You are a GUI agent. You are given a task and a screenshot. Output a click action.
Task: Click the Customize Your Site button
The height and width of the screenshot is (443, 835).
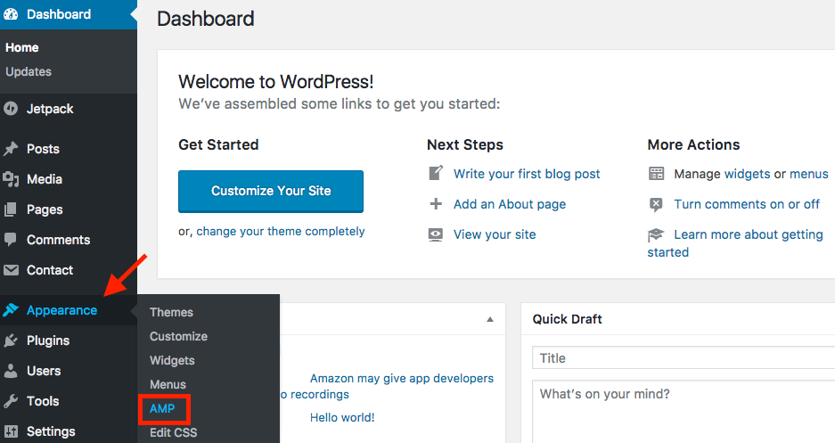271,191
